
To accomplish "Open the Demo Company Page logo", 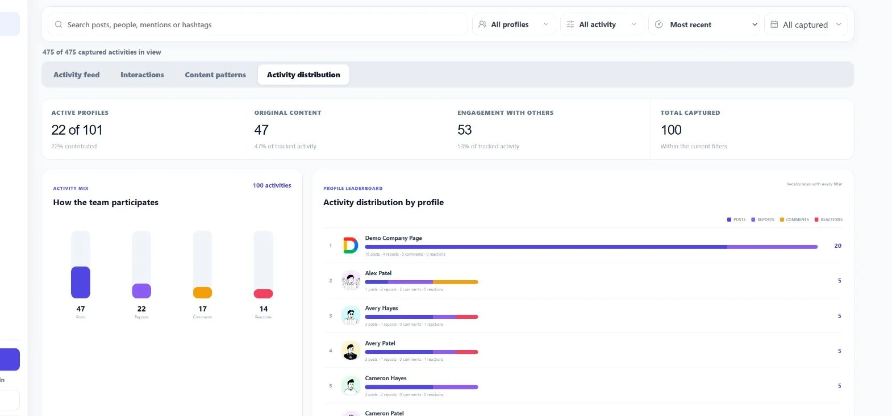I will (x=351, y=246).
